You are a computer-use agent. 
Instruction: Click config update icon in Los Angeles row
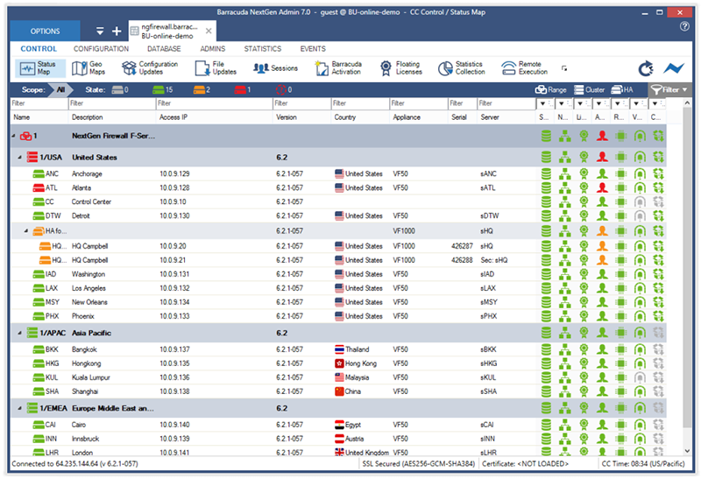tap(659, 288)
